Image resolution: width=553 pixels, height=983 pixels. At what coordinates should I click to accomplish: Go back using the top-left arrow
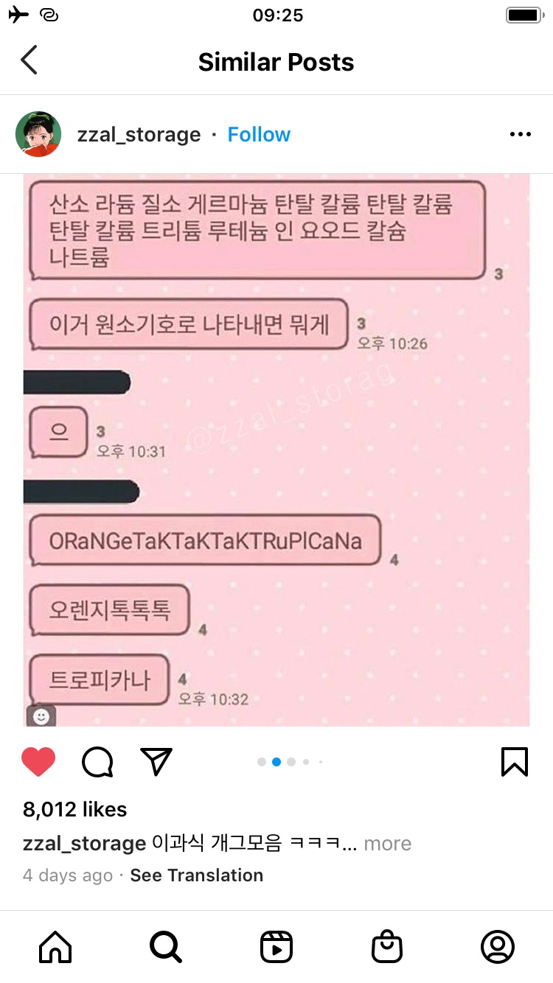tap(29, 60)
